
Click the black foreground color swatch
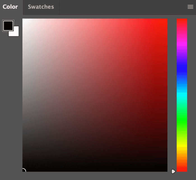tap(8, 26)
